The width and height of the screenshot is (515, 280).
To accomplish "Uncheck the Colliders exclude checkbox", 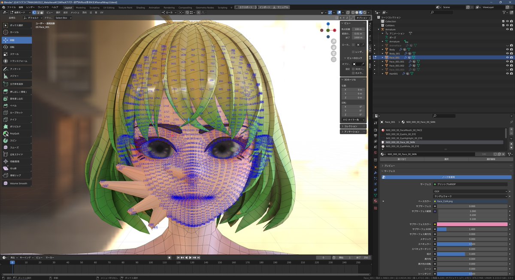I will 503,25.
